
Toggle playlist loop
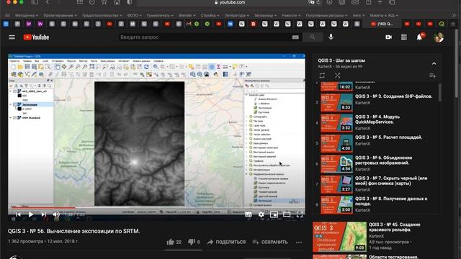point(322,76)
